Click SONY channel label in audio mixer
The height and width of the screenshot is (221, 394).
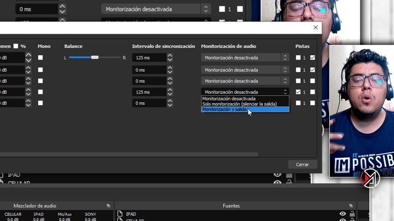[x=90, y=214]
